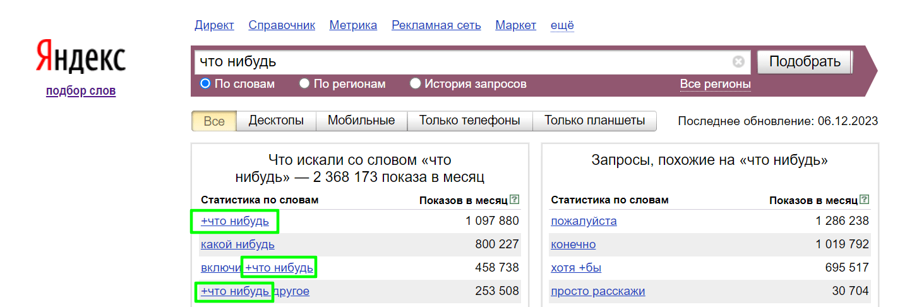Open the Метрика link
912x307 pixels.
pos(353,25)
